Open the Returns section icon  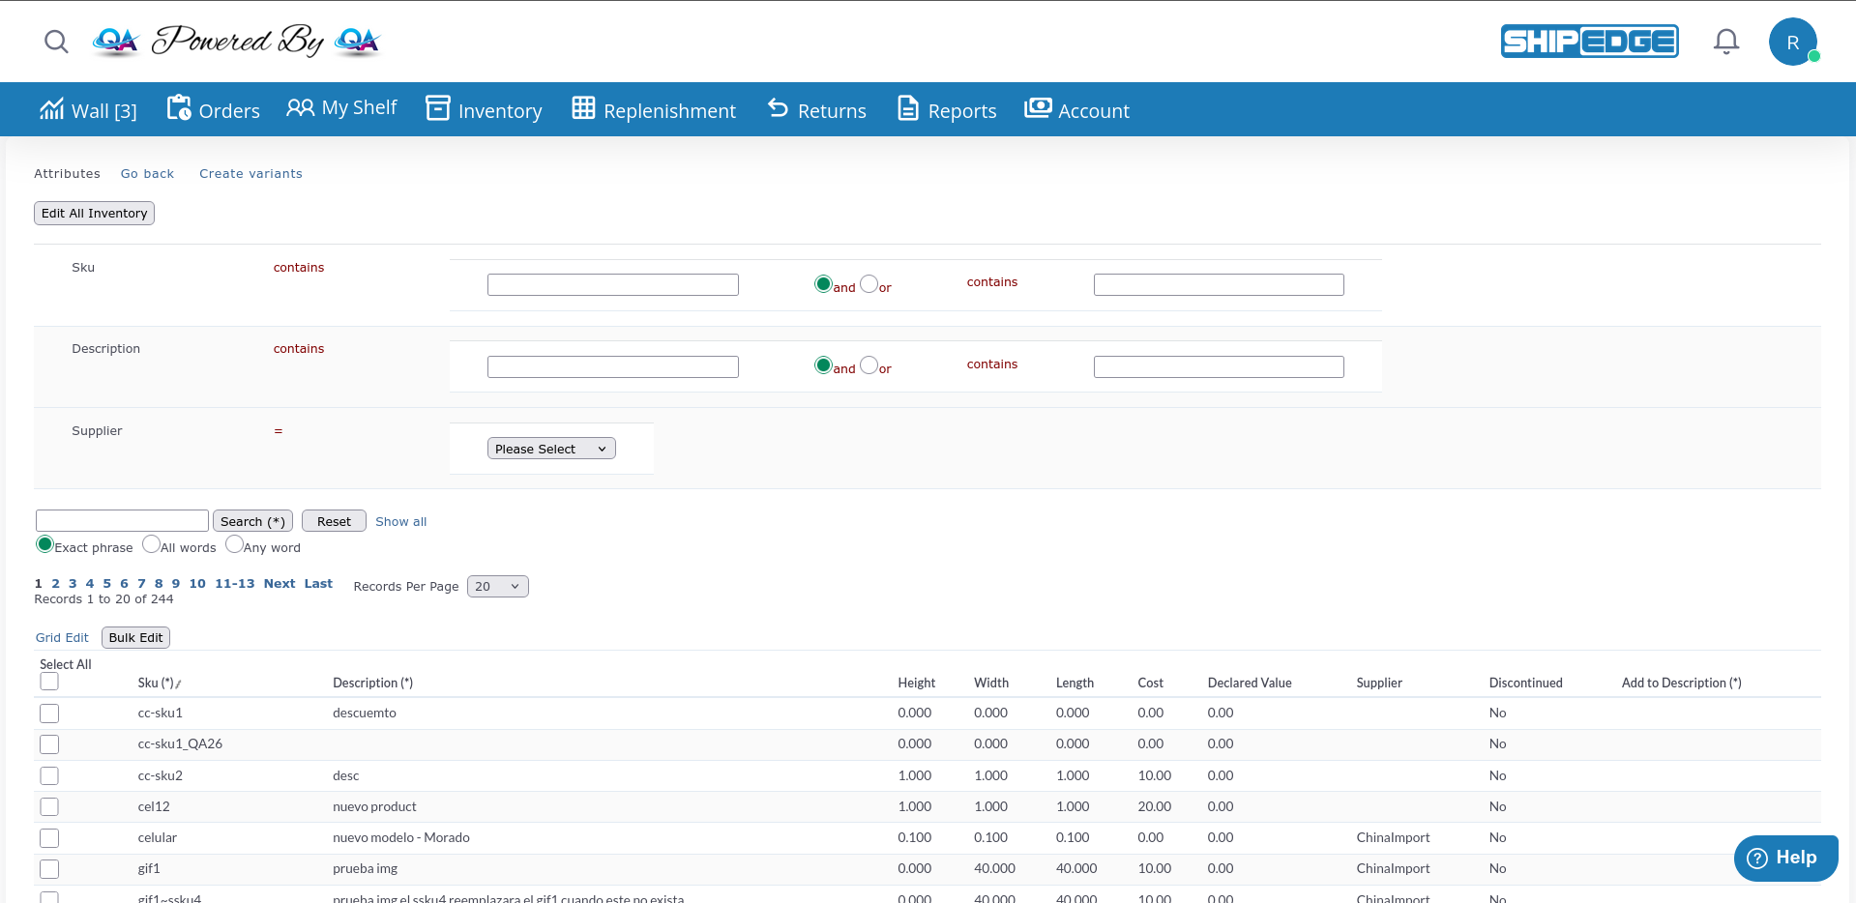click(778, 109)
